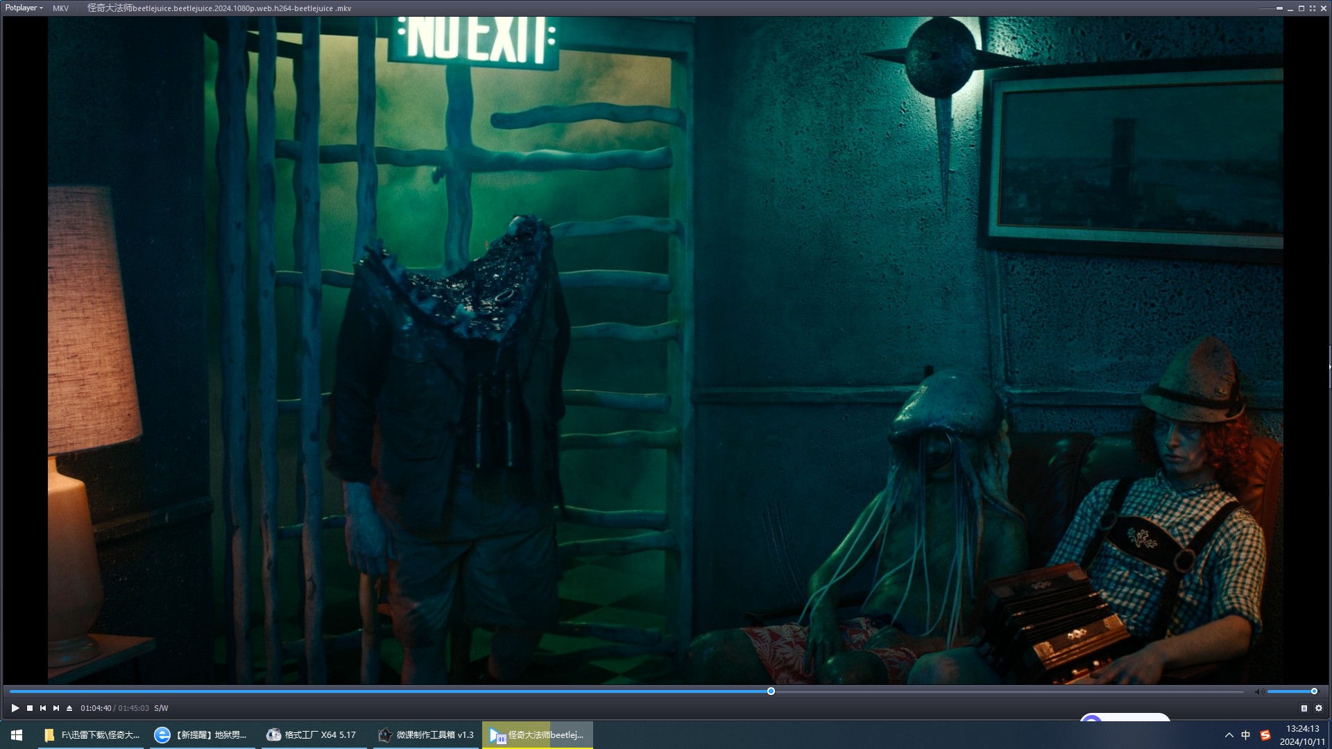Viewport: 1332px width, 749px height.
Task: Stop playback with the stop icon
Action: click(30, 708)
